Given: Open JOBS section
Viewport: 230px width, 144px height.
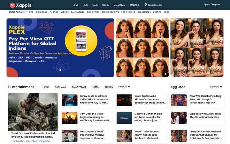Looking at the screenshot, I should 166,12.
